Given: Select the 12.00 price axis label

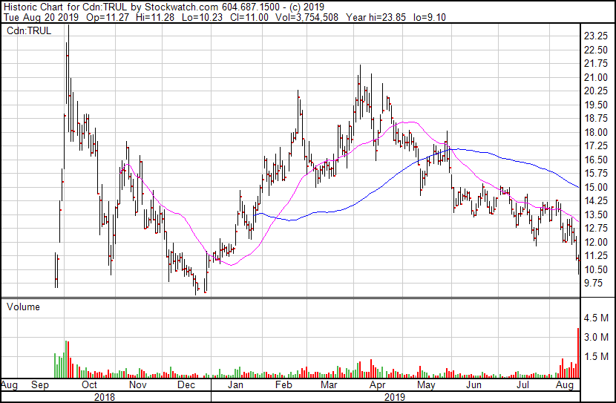Looking at the screenshot, I should pyautogui.click(x=596, y=243).
